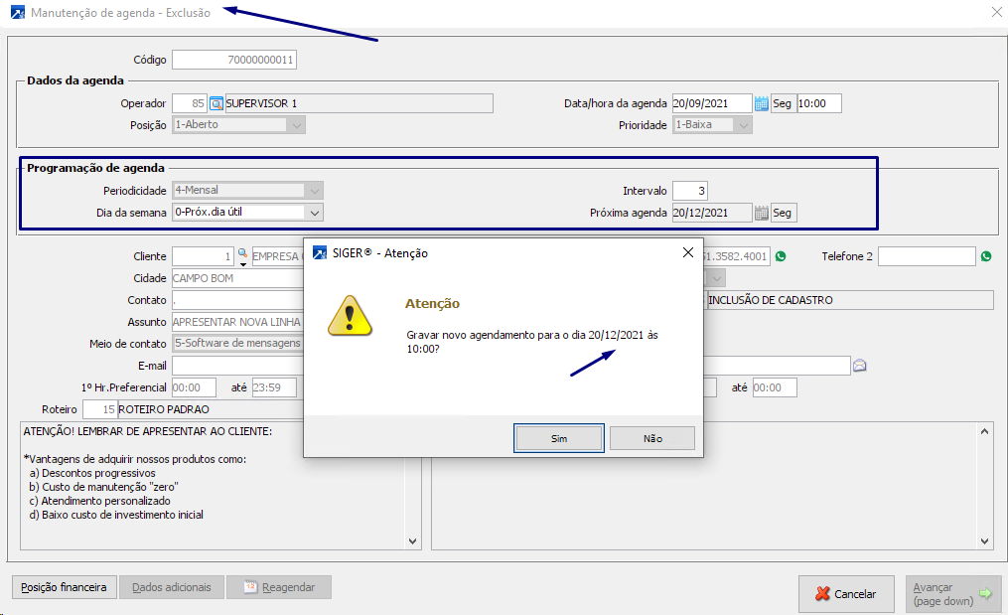
Task: Click the Telefone 2 field
Action: click(927, 256)
